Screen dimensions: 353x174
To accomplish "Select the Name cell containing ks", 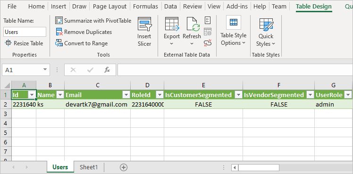I will coord(50,104).
